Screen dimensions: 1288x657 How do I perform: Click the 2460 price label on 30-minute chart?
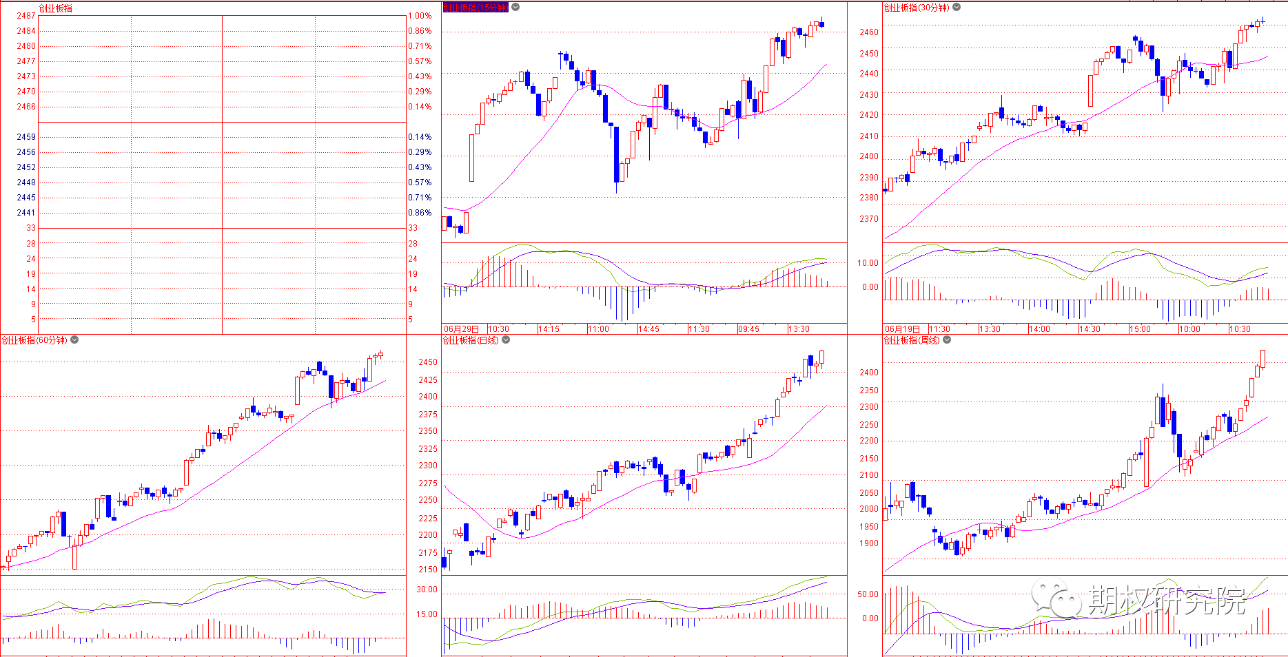(x=869, y=32)
